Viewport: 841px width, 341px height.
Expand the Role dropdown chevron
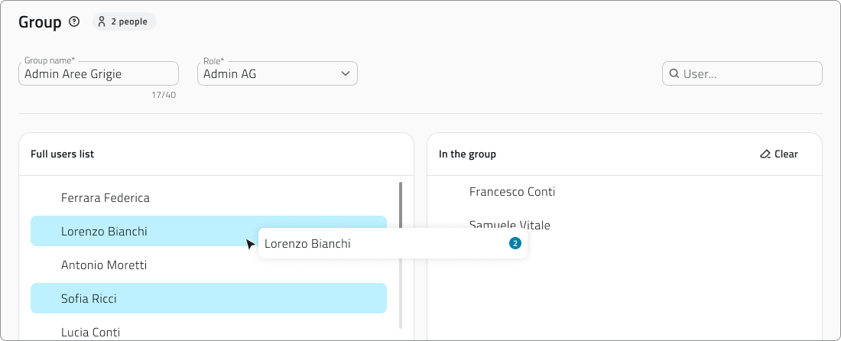click(x=346, y=73)
